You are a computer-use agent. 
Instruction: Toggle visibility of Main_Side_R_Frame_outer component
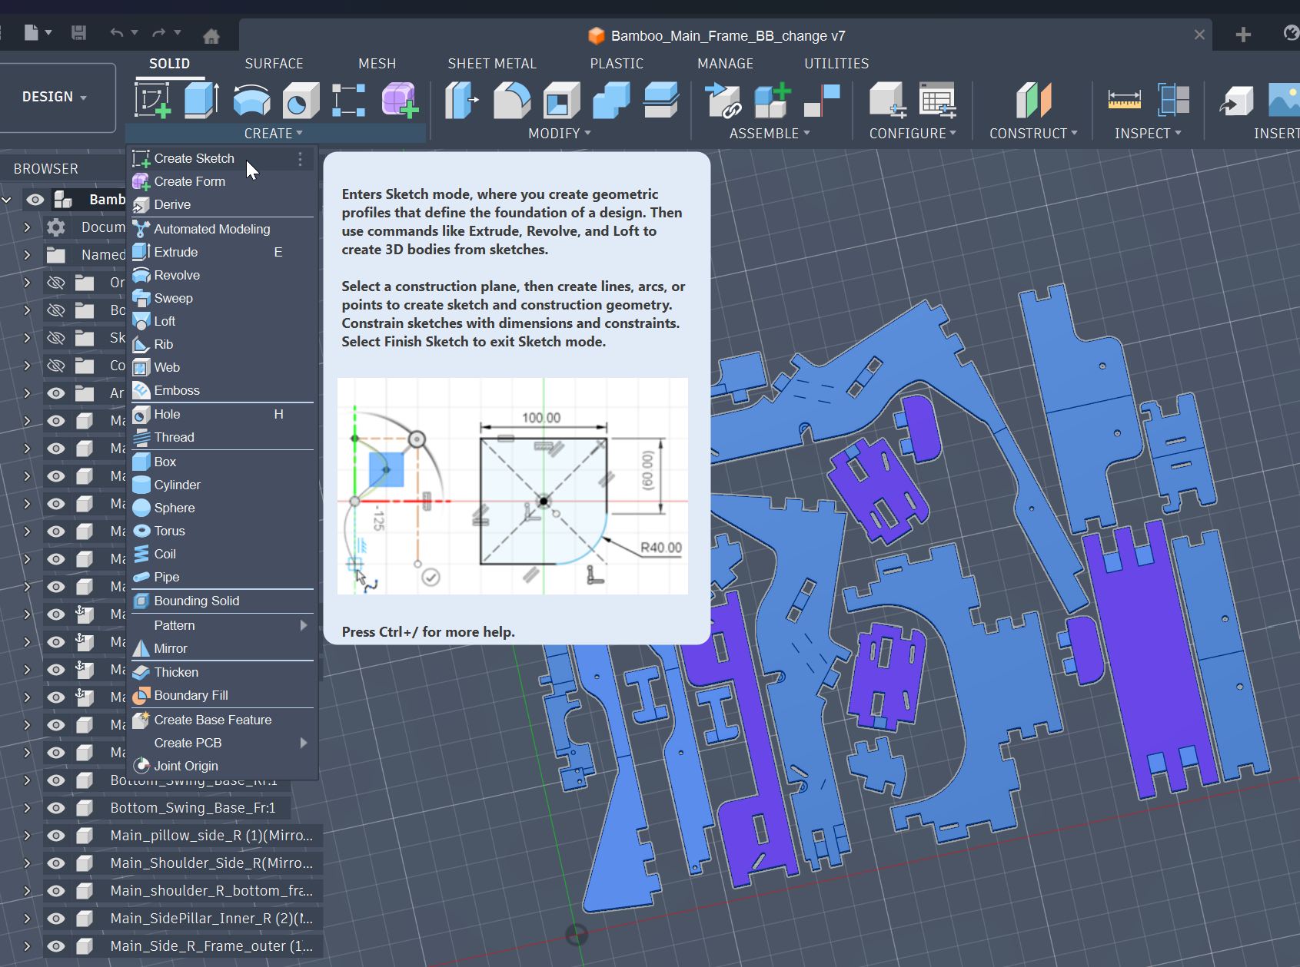[56, 946]
